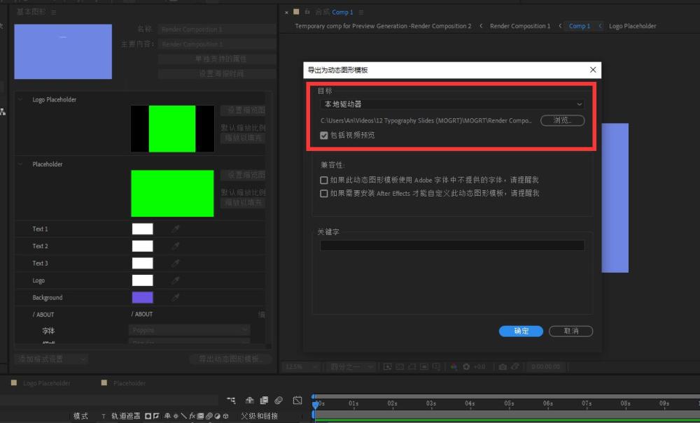Click the Placeholder green thumbnail
Screen dimensions: 700x423
(x=172, y=194)
